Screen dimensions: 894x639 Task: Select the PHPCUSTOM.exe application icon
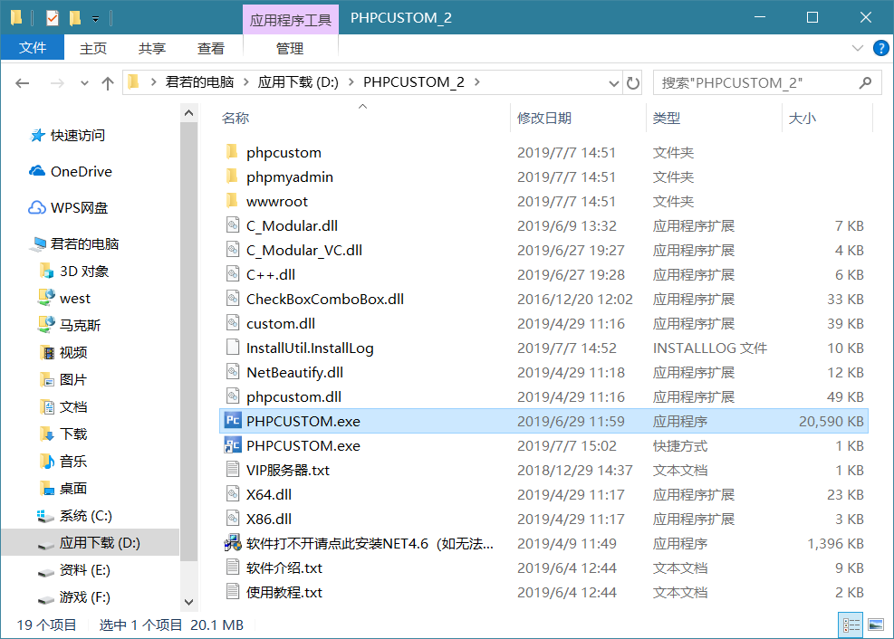click(233, 421)
